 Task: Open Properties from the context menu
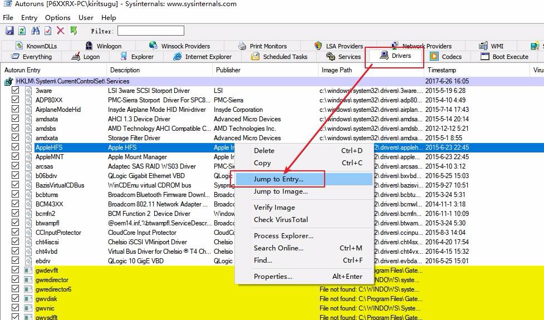pyautogui.click(x=304, y=277)
